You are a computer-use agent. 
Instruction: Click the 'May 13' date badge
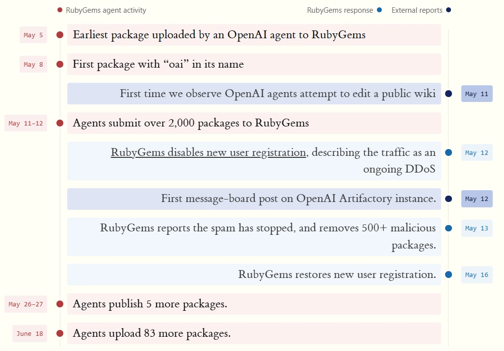[477, 228]
